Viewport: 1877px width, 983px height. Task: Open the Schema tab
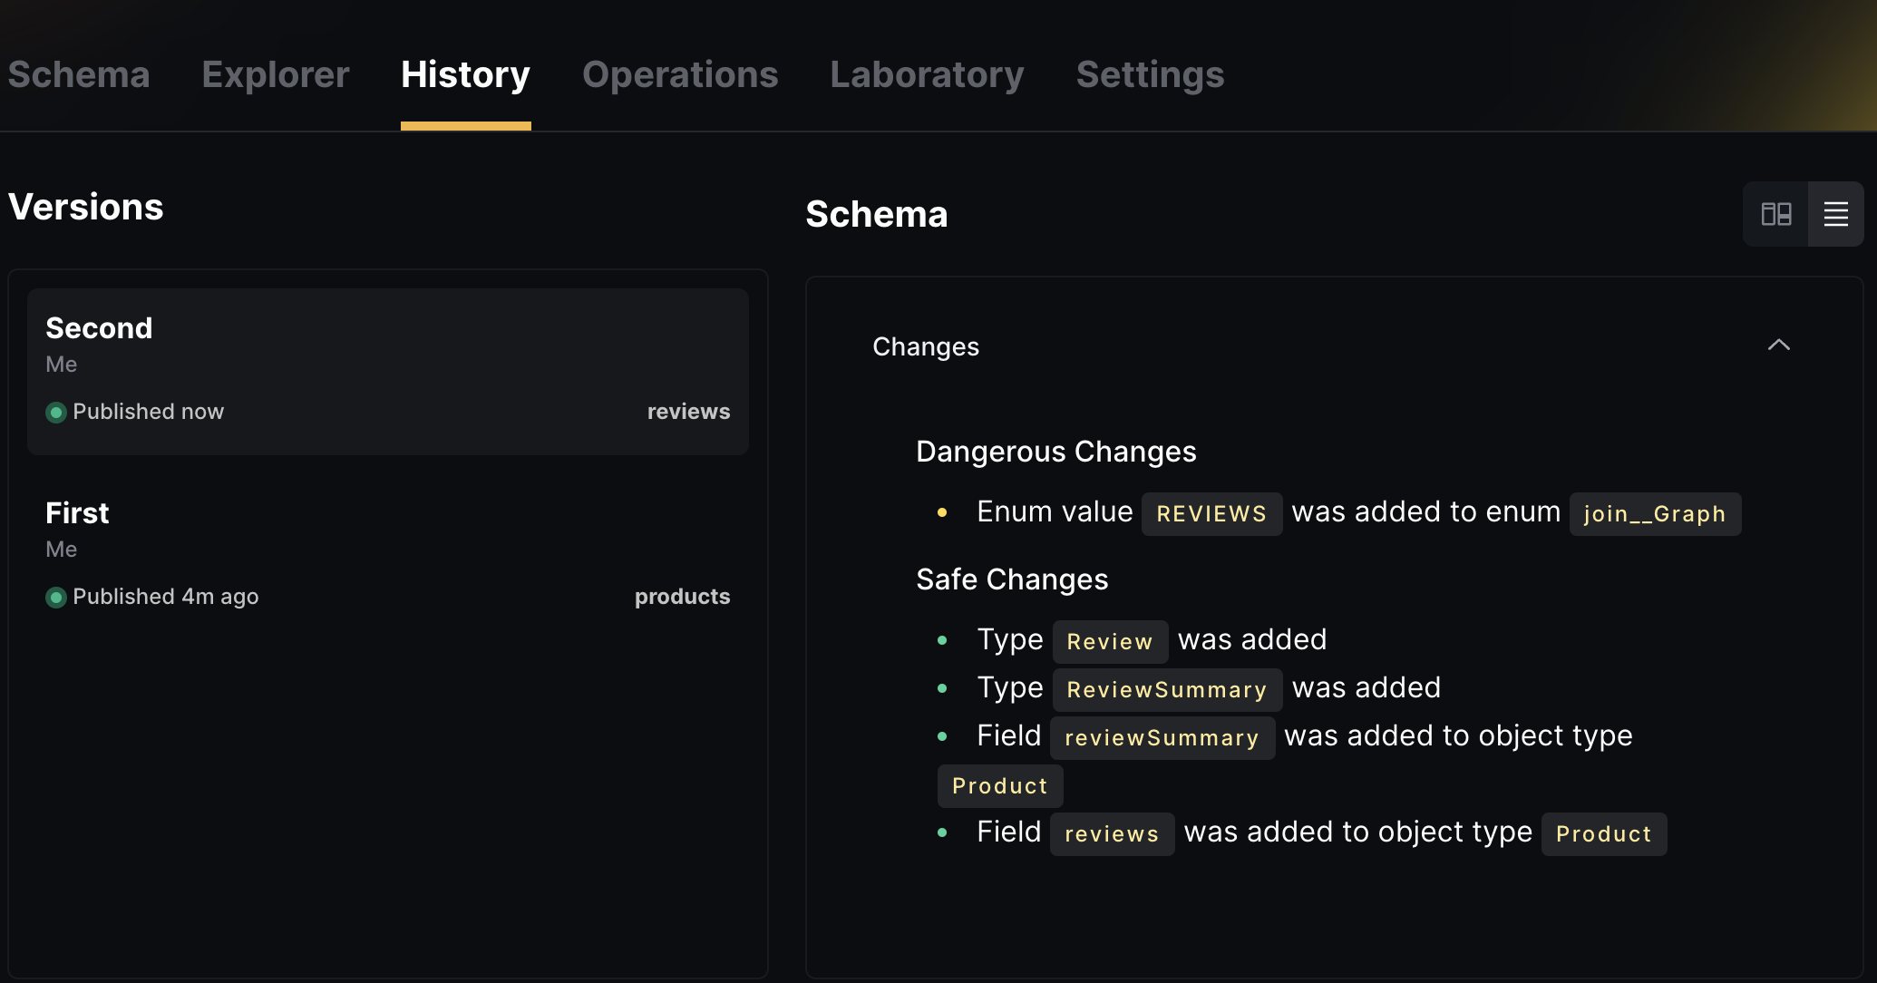(79, 74)
